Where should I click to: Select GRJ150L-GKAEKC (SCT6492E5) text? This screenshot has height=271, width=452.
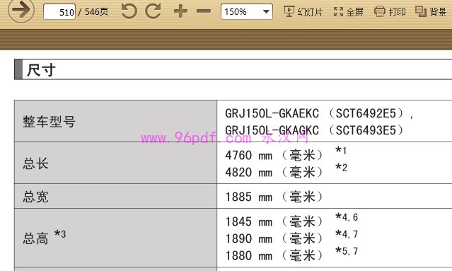coord(315,113)
